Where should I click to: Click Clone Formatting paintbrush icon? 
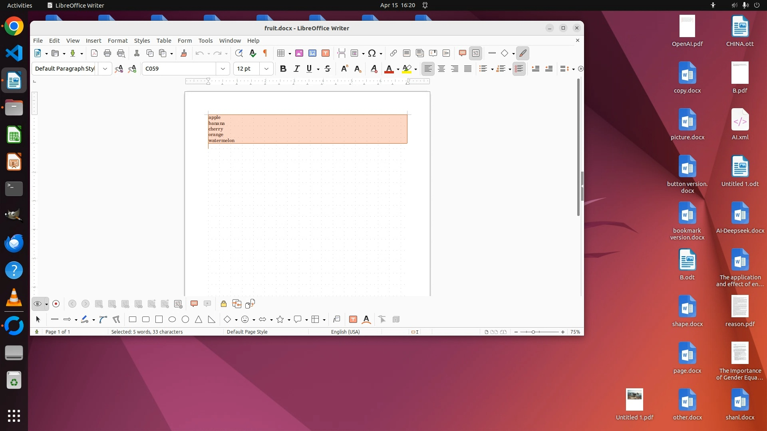184,53
